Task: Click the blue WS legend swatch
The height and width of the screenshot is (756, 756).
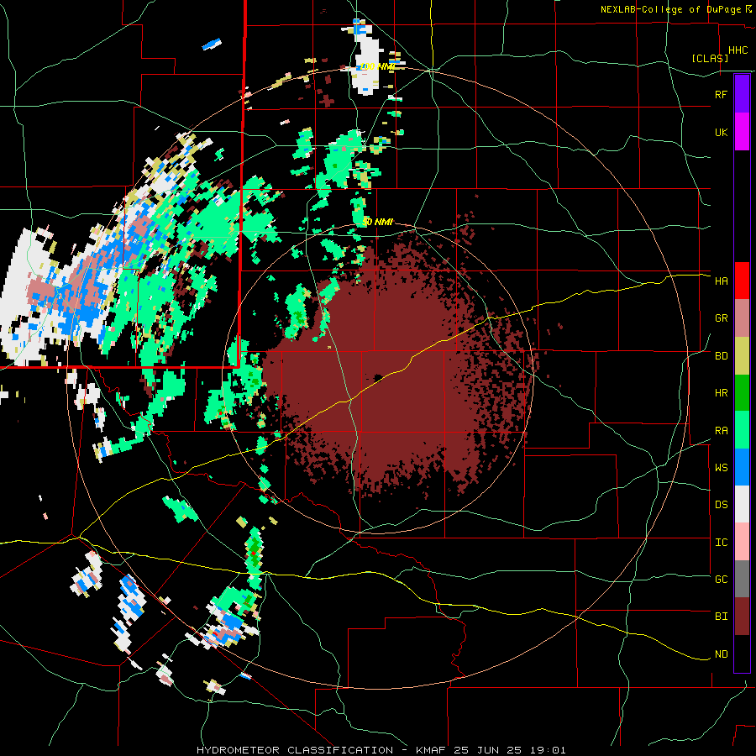Action: tap(742, 467)
